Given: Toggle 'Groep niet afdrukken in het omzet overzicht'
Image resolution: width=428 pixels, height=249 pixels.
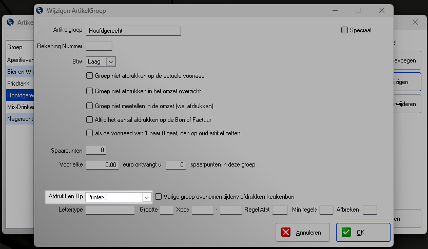Looking at the screenshot, I should 90,91.
